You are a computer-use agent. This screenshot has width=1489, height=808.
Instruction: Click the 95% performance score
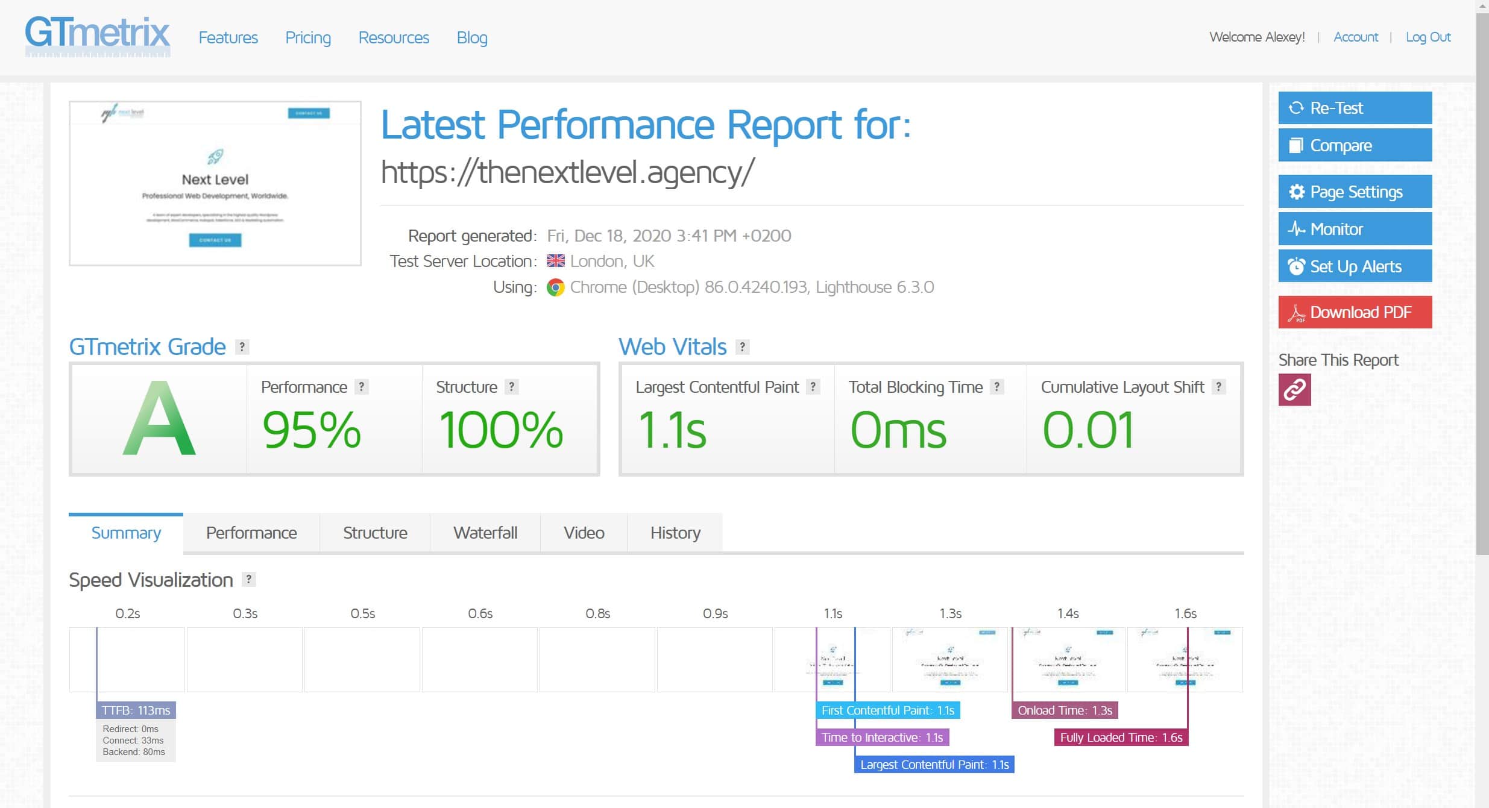[x=312, y=430]
